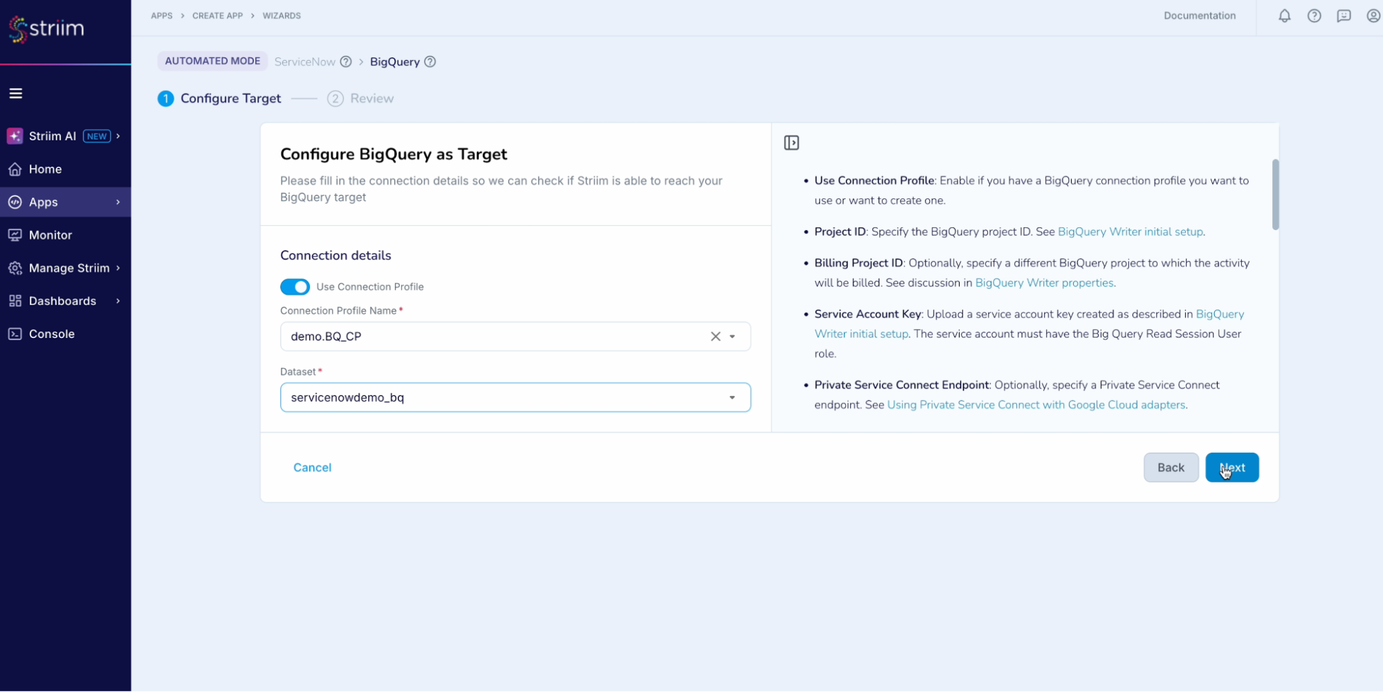Click the Monitor screen icon
The image size is (1383, 692).
coord(15,235)
